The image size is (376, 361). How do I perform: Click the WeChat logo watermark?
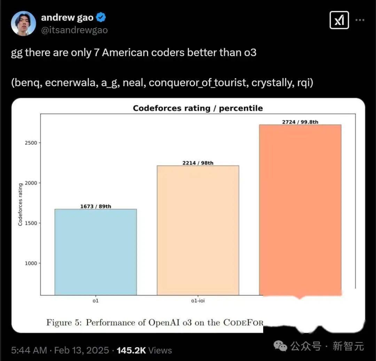point(281,346)
